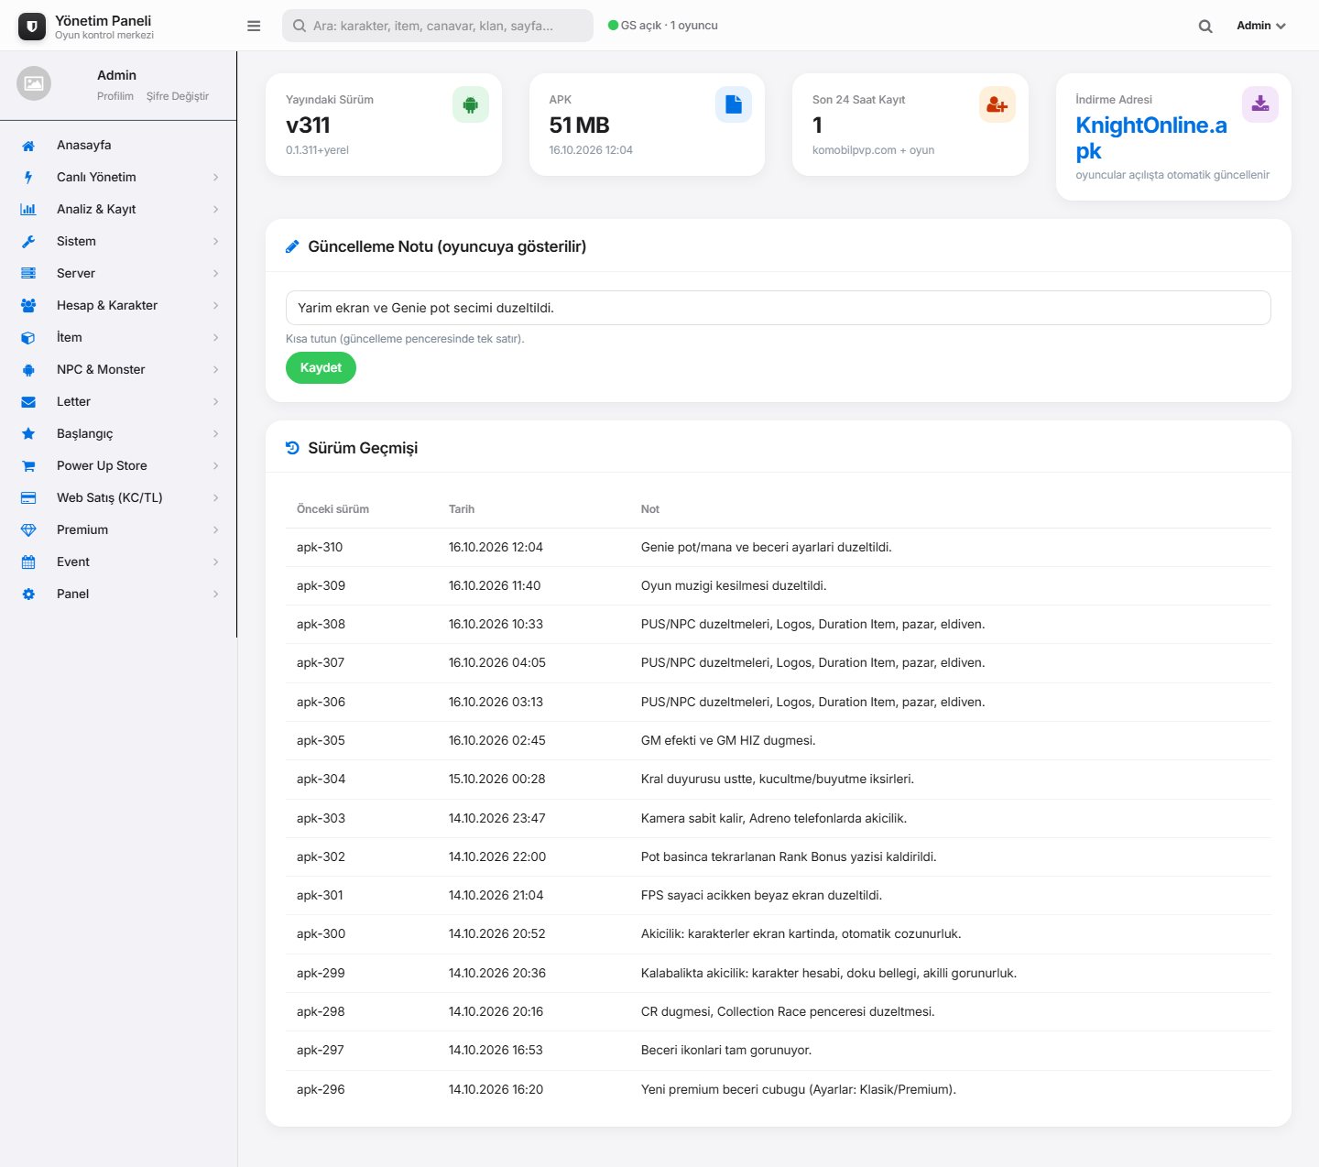The height and width of the screenshot is (1167, 1319).
Task: Click the shield logo icon of Yönetim Paneli
Action: click(x=32, y=27)
